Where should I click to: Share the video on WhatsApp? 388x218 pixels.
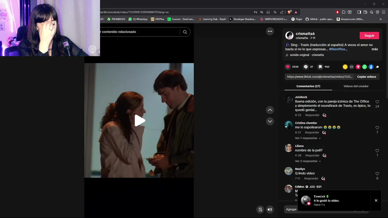pyautogui.click(x=364, y=67)
